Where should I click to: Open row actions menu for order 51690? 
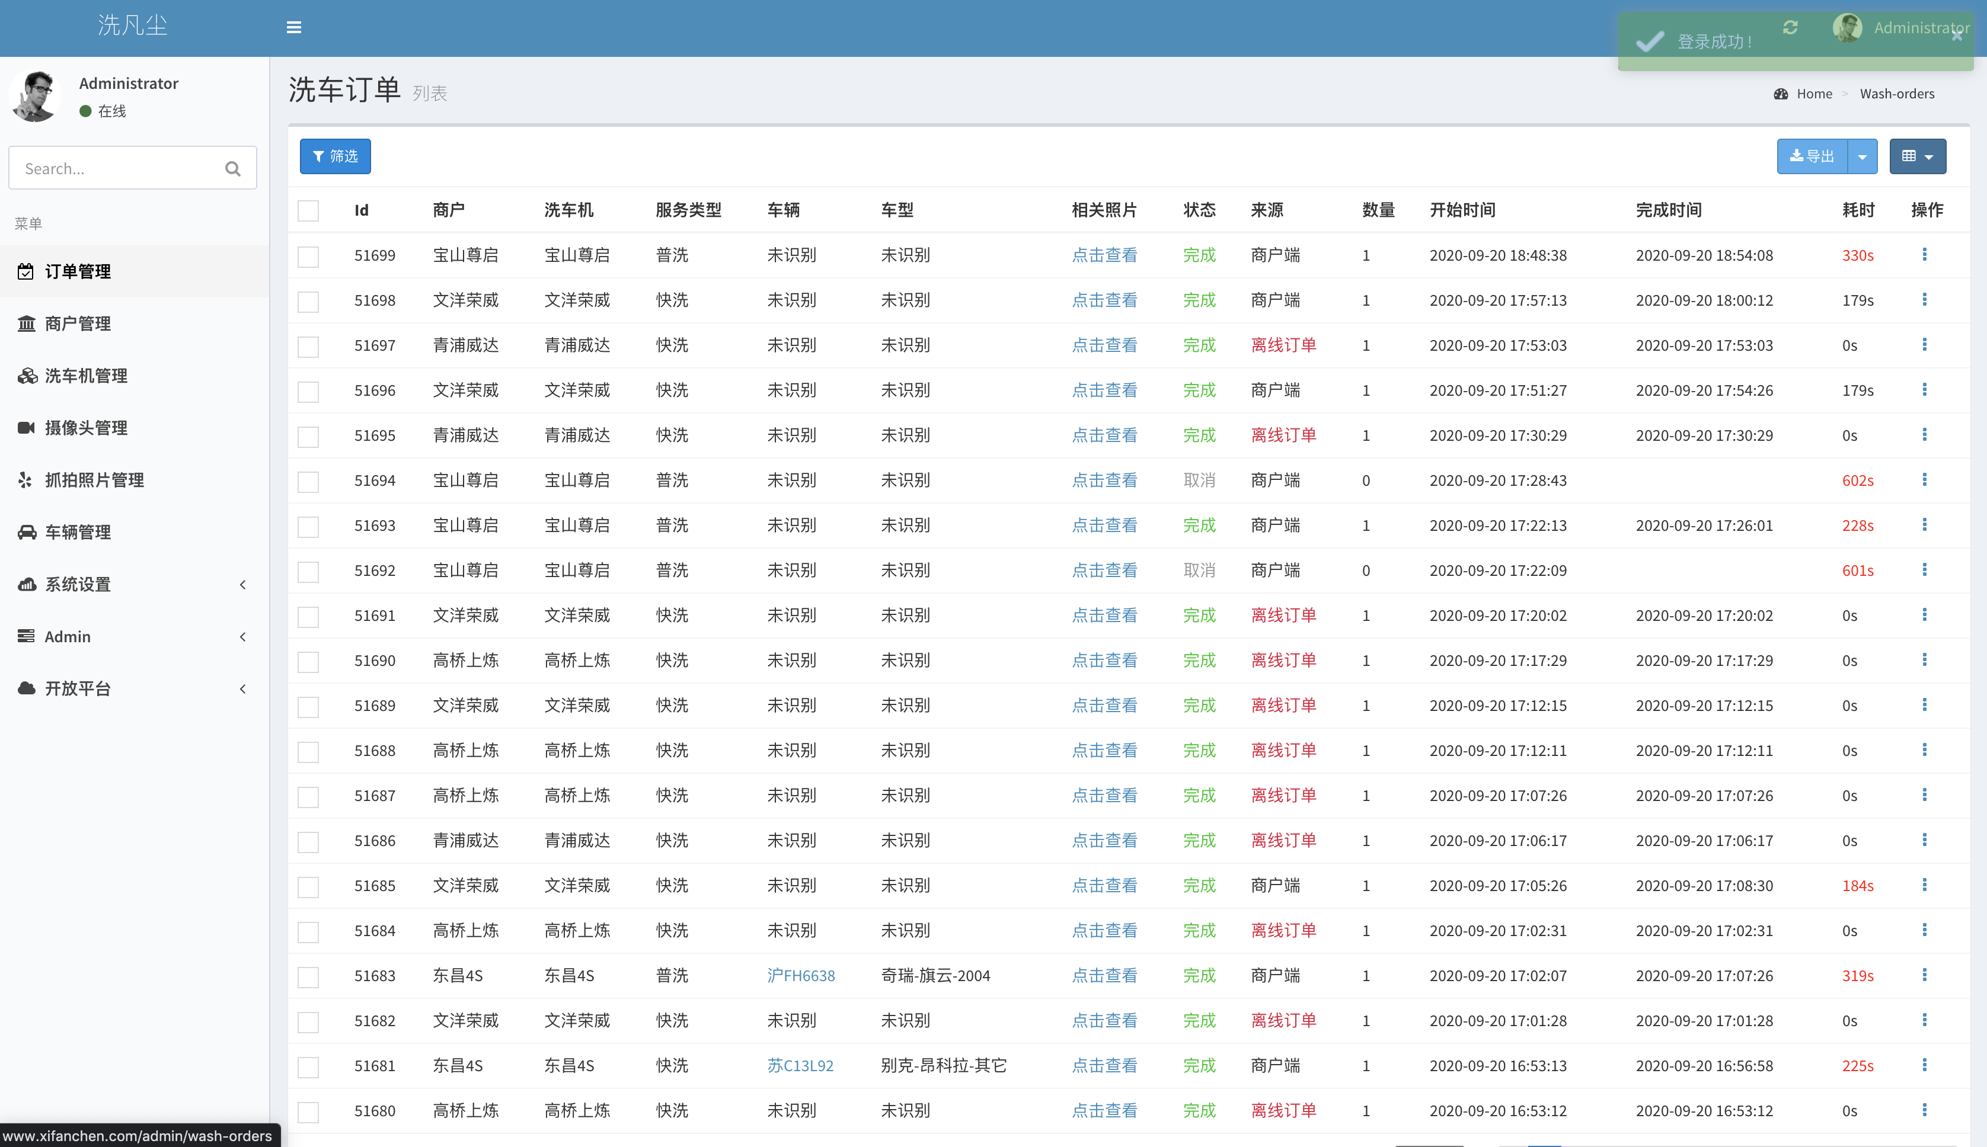[1925, 659]
